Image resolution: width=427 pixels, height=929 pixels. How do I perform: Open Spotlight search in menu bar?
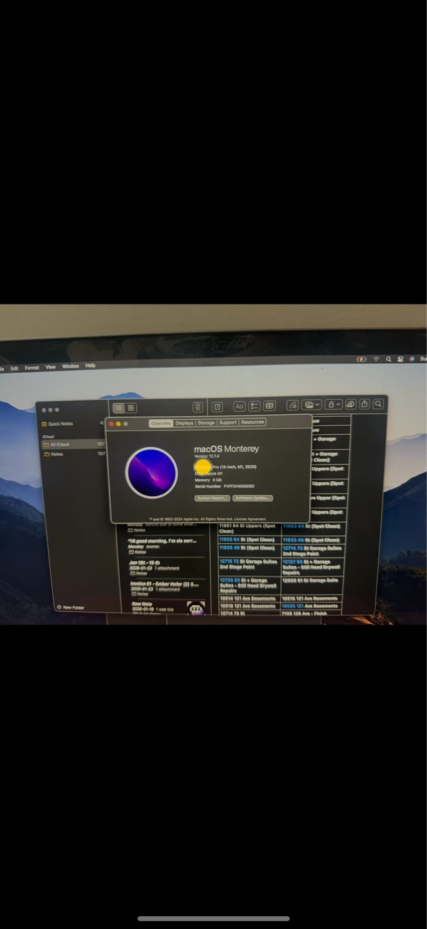click(x=388, y=359)
